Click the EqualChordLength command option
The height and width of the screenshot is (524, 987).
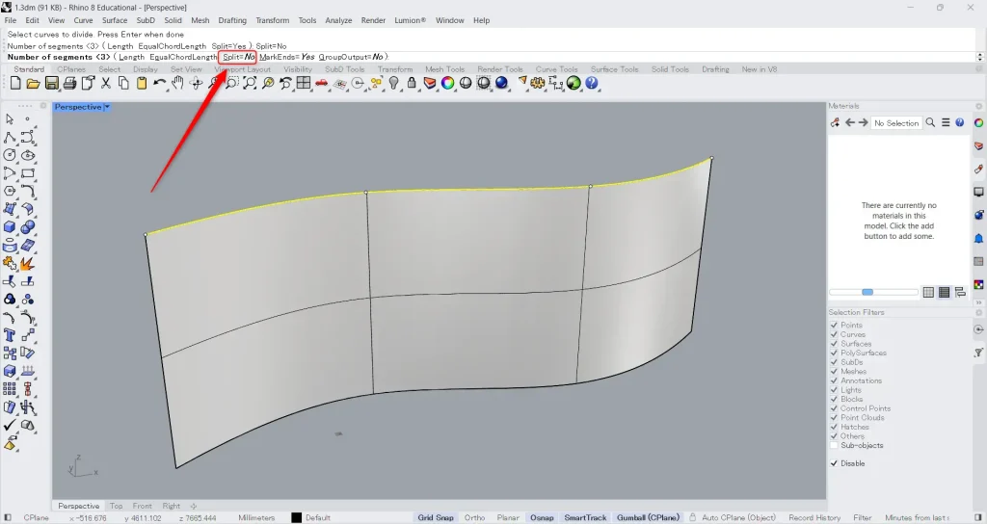tap(183, 57)
